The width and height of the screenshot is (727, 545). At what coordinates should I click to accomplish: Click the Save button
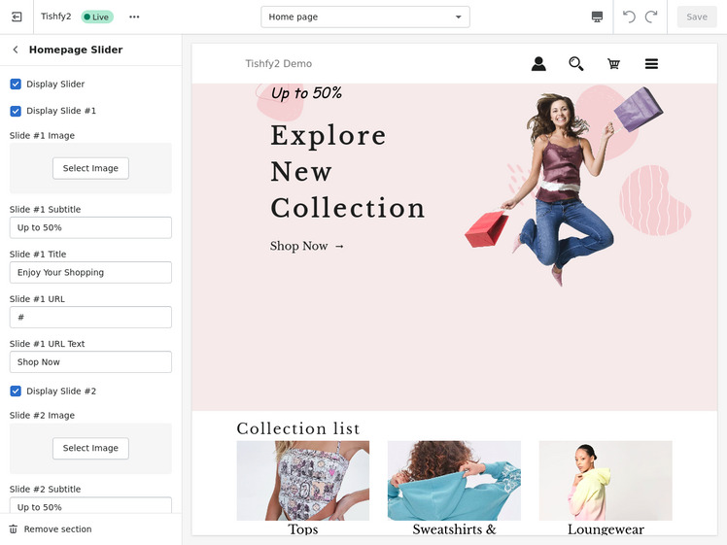point(697,17)
